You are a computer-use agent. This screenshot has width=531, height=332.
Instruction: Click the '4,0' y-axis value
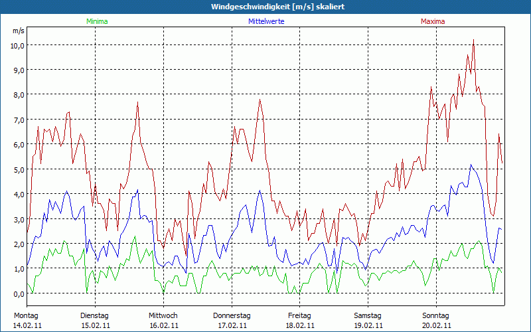(19, 195)
